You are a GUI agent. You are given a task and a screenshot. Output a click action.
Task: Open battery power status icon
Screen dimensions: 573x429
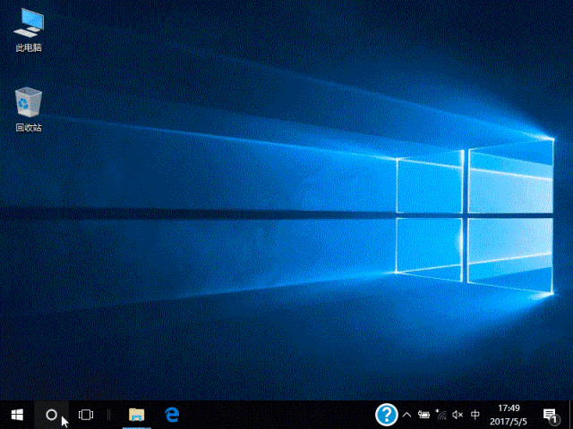click(x=423, y=415)
